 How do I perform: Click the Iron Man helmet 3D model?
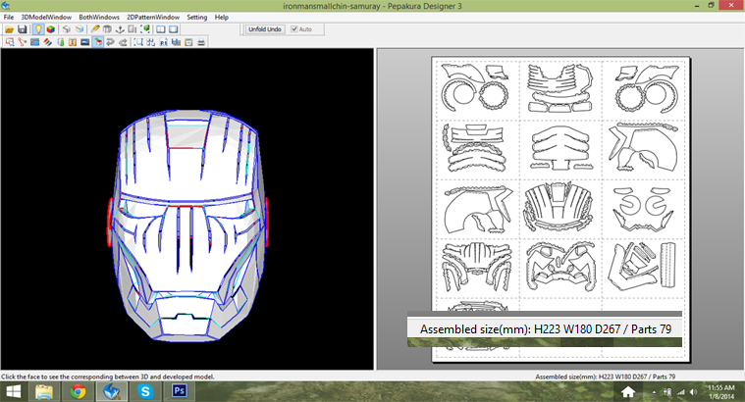(x=187, y=226)
